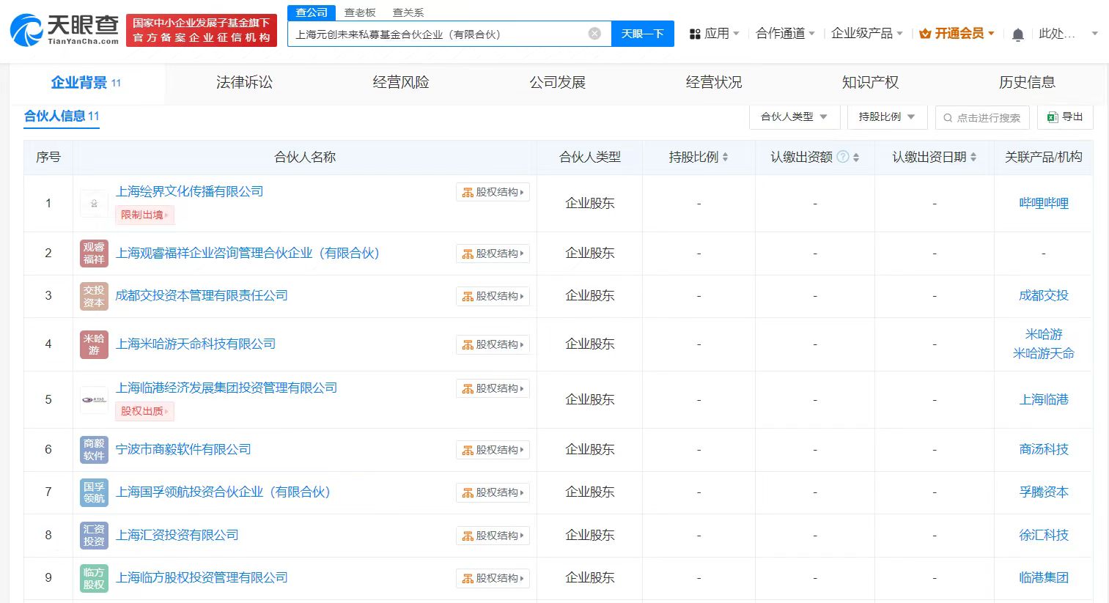Select the 企业背景 tab

pyautogui.click(x=86, y=82)
